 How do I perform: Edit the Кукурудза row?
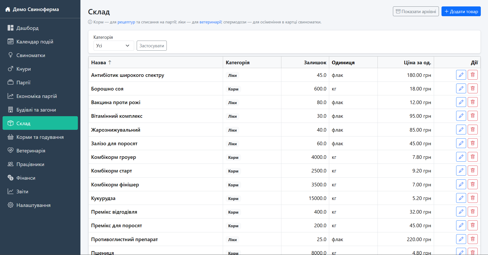[x=461, y=198]
